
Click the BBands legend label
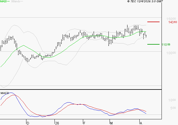tap(16, 1)
